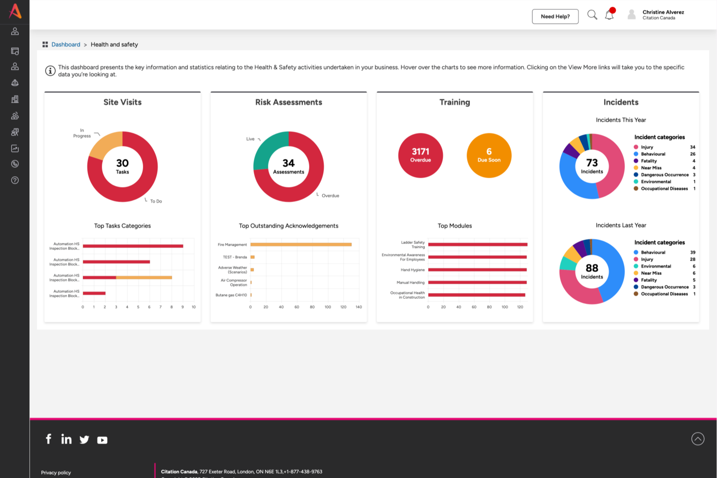
Task: Click the people group icon in the sidebar
Action: click(x=15, y=115)
